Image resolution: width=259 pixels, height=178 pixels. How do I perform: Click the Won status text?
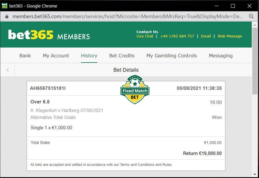click(217, 117)
